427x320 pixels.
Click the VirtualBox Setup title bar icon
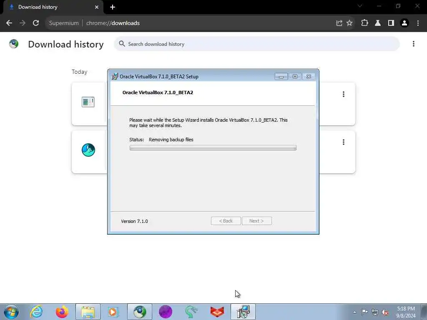[115, 77]
